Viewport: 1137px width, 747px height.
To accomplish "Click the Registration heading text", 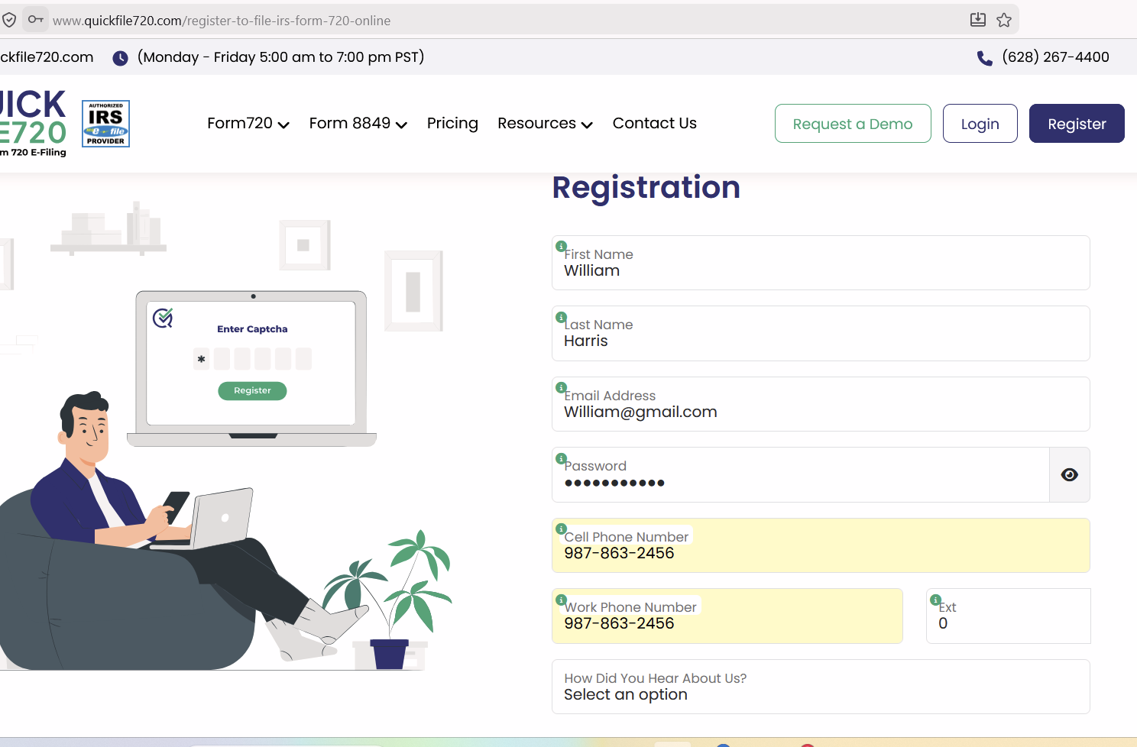I will (x=646, y=188).
